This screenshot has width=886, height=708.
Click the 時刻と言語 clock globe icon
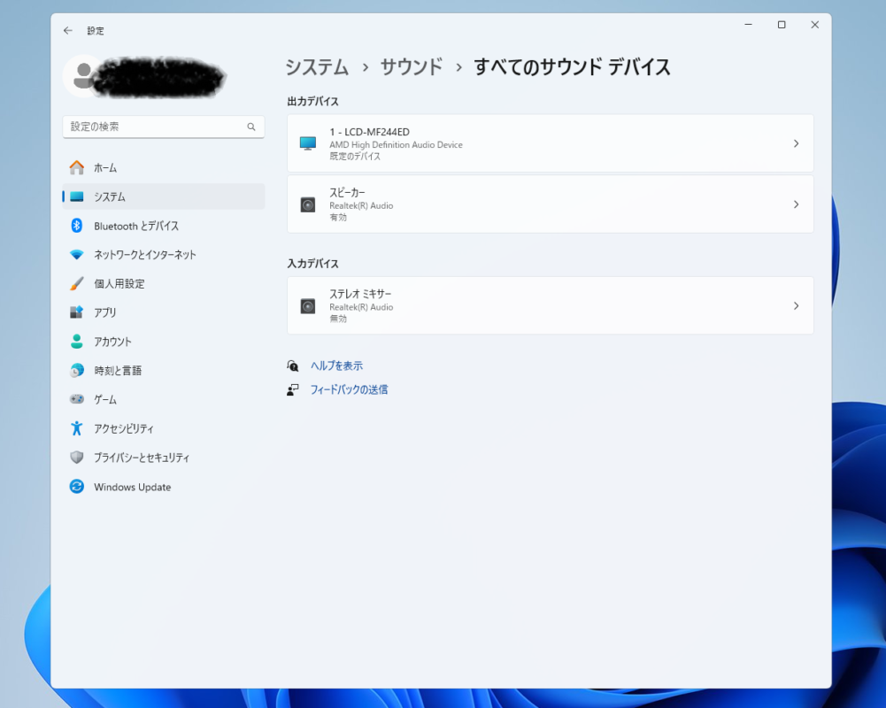coord(77,370)
